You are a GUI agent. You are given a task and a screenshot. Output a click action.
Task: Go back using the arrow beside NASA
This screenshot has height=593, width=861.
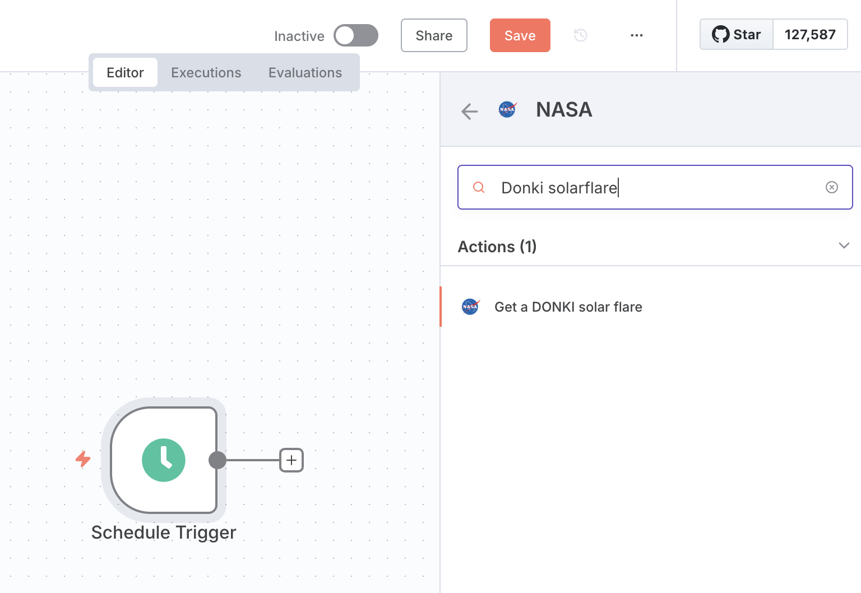(470, 111)
